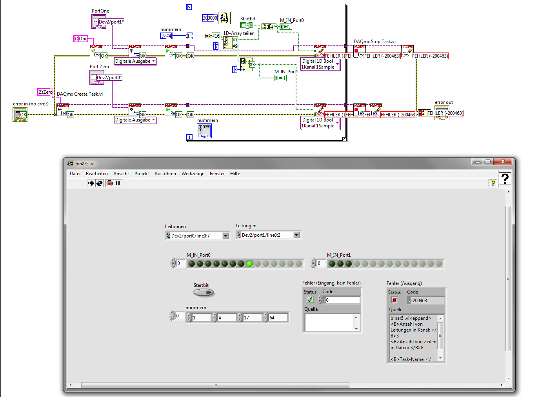Select the upper DAQmx Create Channel node

pos(135,51)
